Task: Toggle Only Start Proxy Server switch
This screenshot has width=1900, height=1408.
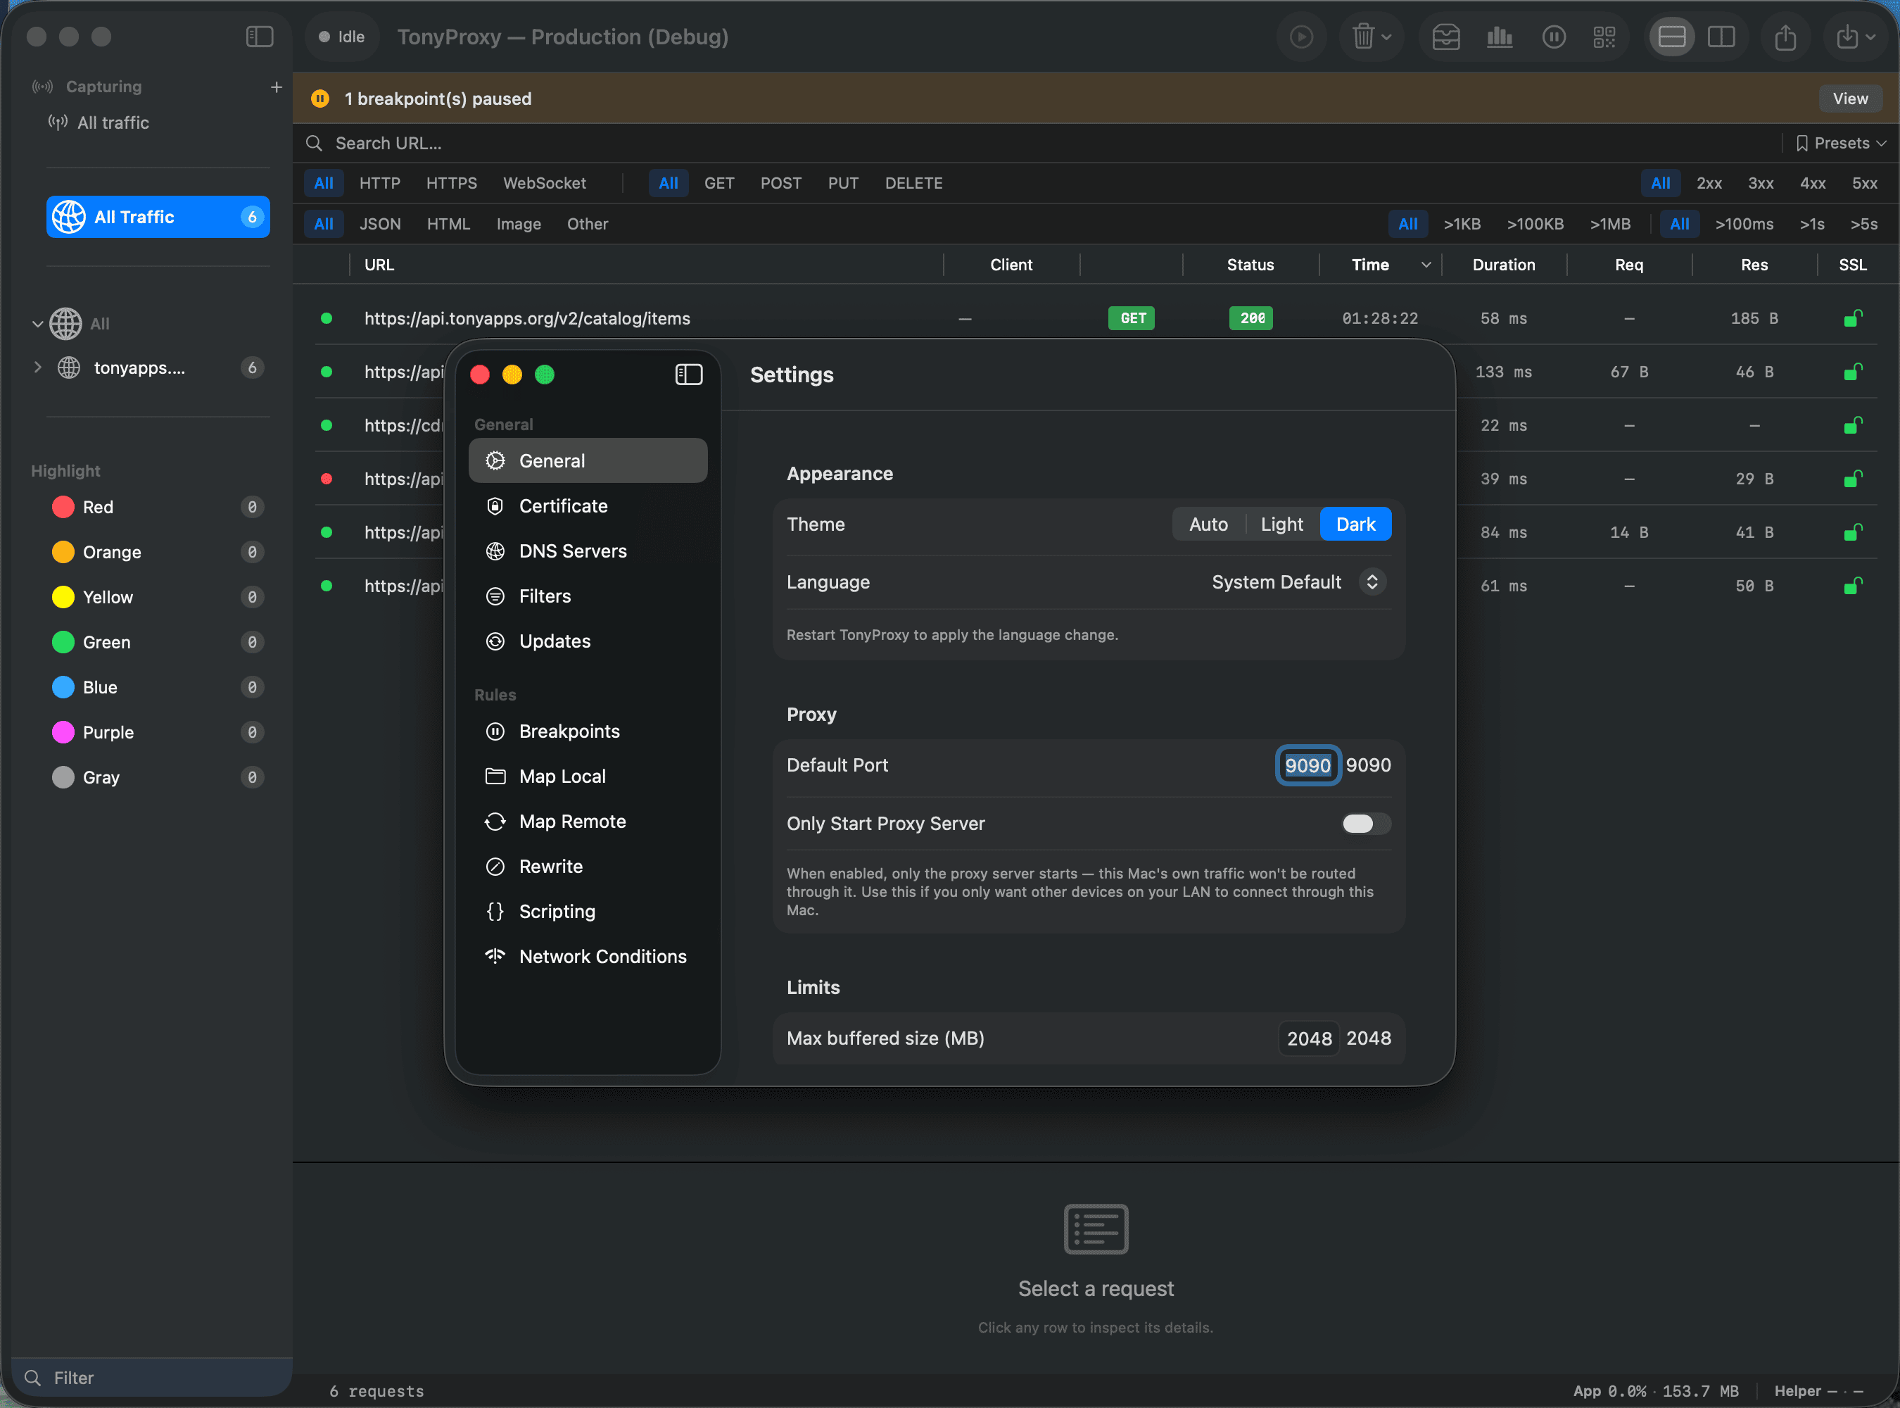Action: point(1366,823)
